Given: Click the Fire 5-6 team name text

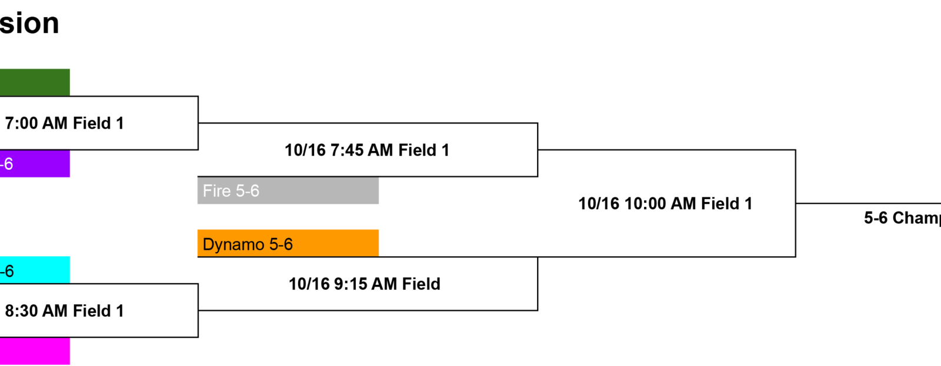Looking at the screenshot, I should point(231,191).
